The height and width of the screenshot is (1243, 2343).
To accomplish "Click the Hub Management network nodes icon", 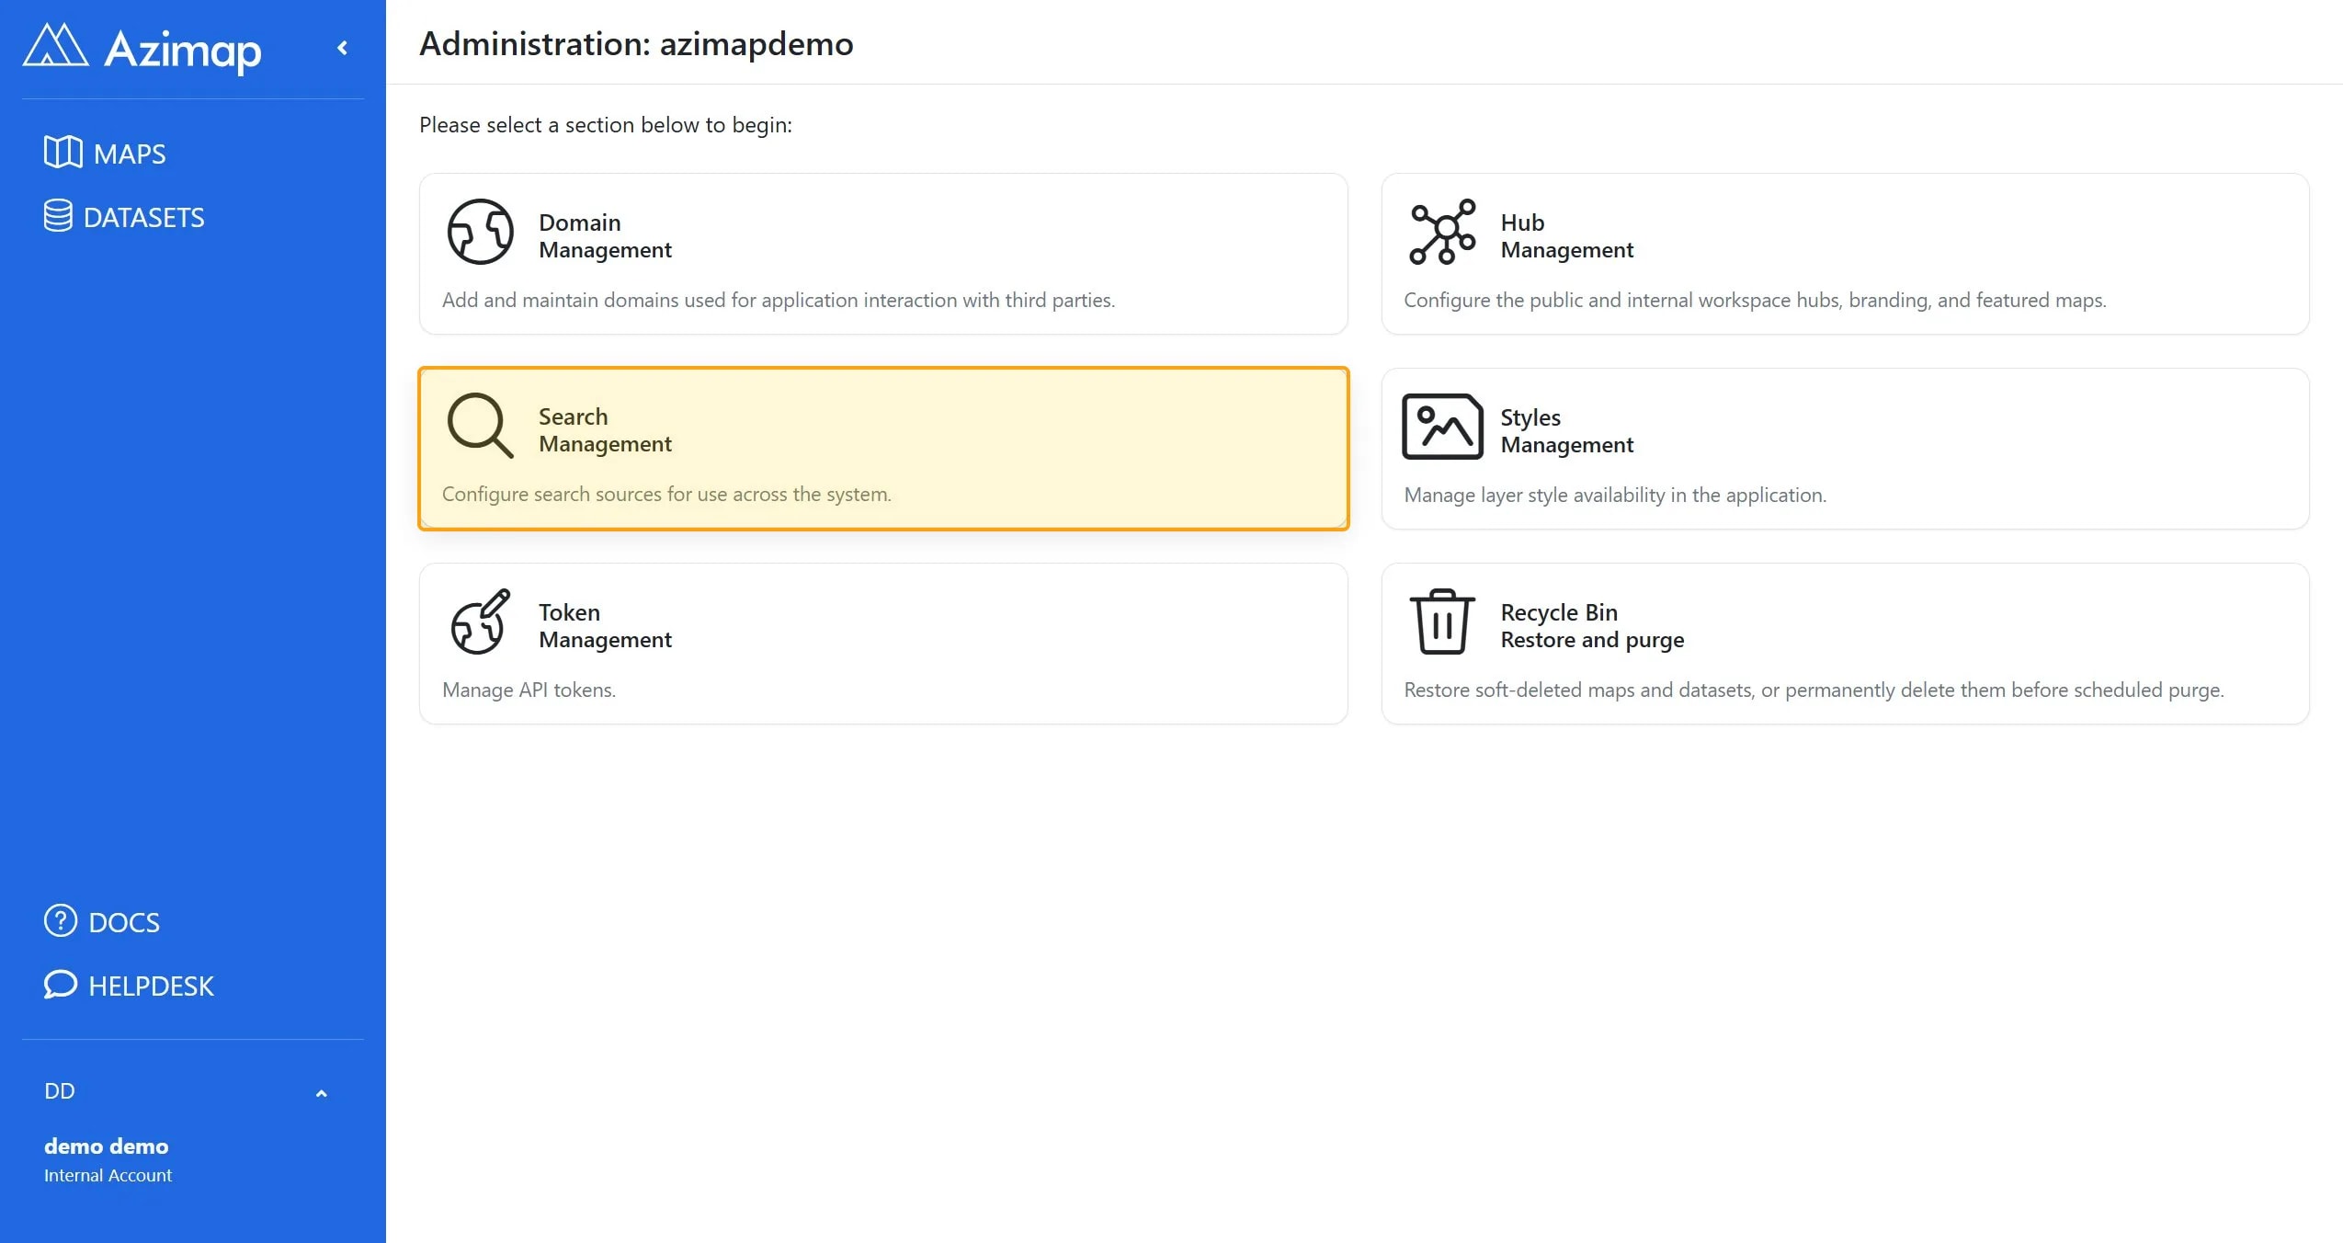I will point(1442,232).
